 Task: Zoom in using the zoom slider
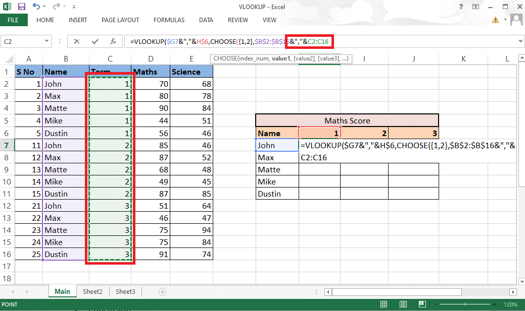494,304
